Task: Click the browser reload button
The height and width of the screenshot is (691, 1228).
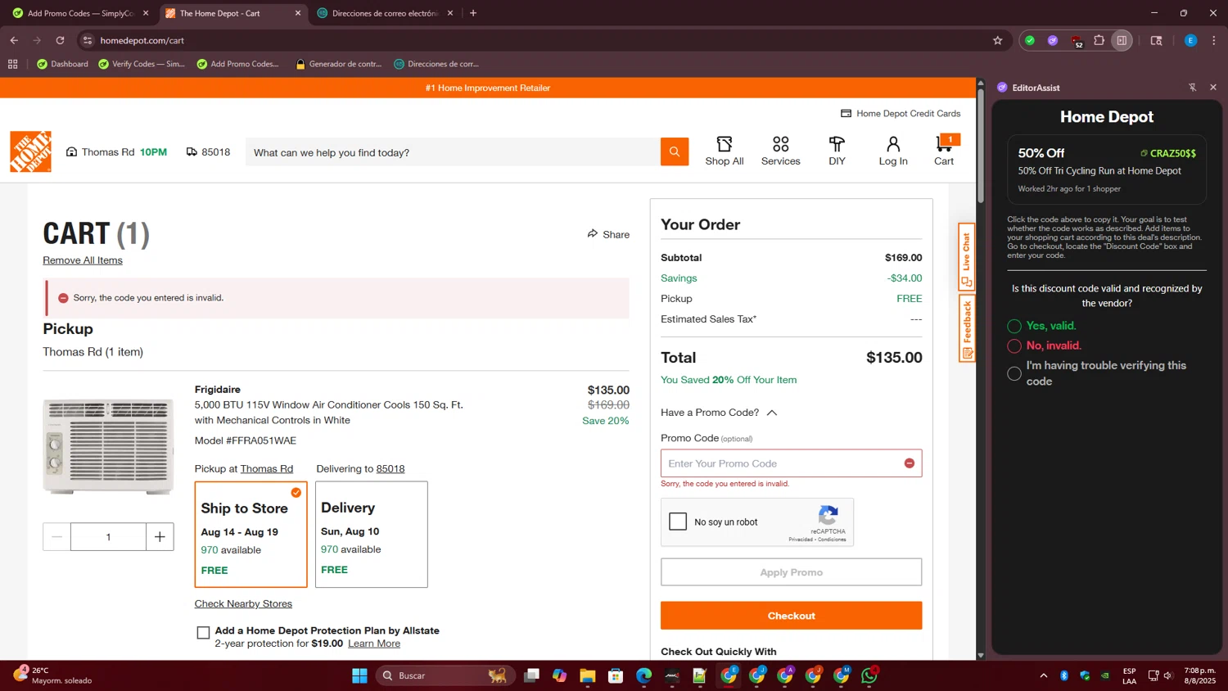Action: pyautogui.click(x=60, y=40)
